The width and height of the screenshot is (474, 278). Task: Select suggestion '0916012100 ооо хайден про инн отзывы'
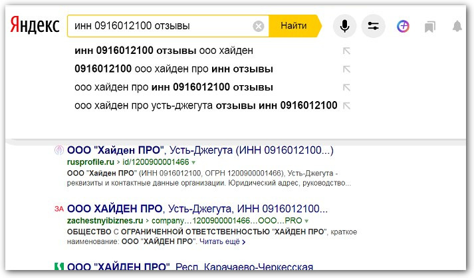click(x=174, y=69)
